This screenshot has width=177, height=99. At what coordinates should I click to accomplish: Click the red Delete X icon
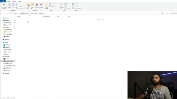click(x=37, y=5)
